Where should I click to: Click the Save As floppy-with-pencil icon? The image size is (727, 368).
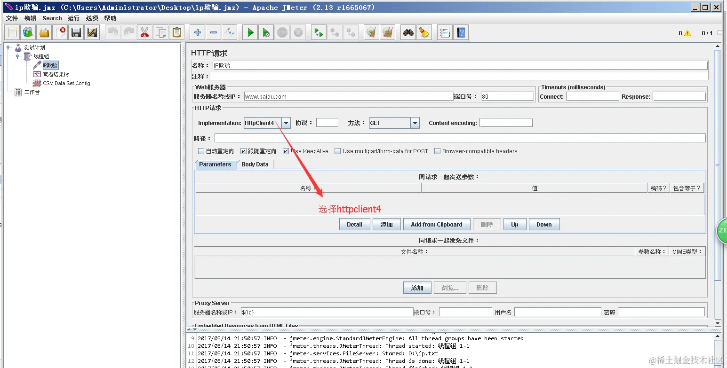point(92,32)
